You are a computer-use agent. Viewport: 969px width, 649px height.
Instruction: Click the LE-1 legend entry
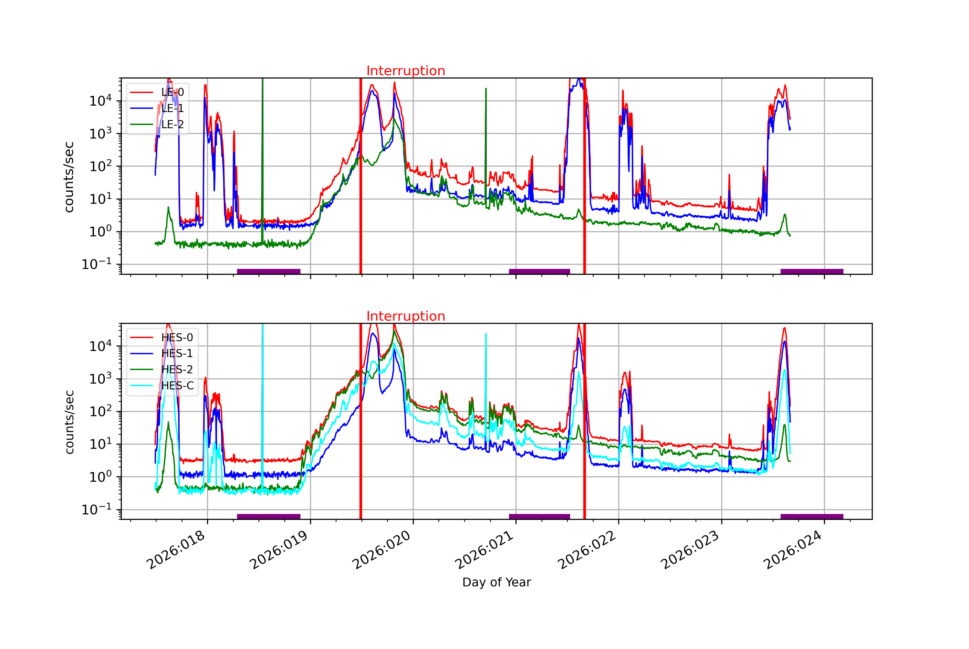click(172, 108)
